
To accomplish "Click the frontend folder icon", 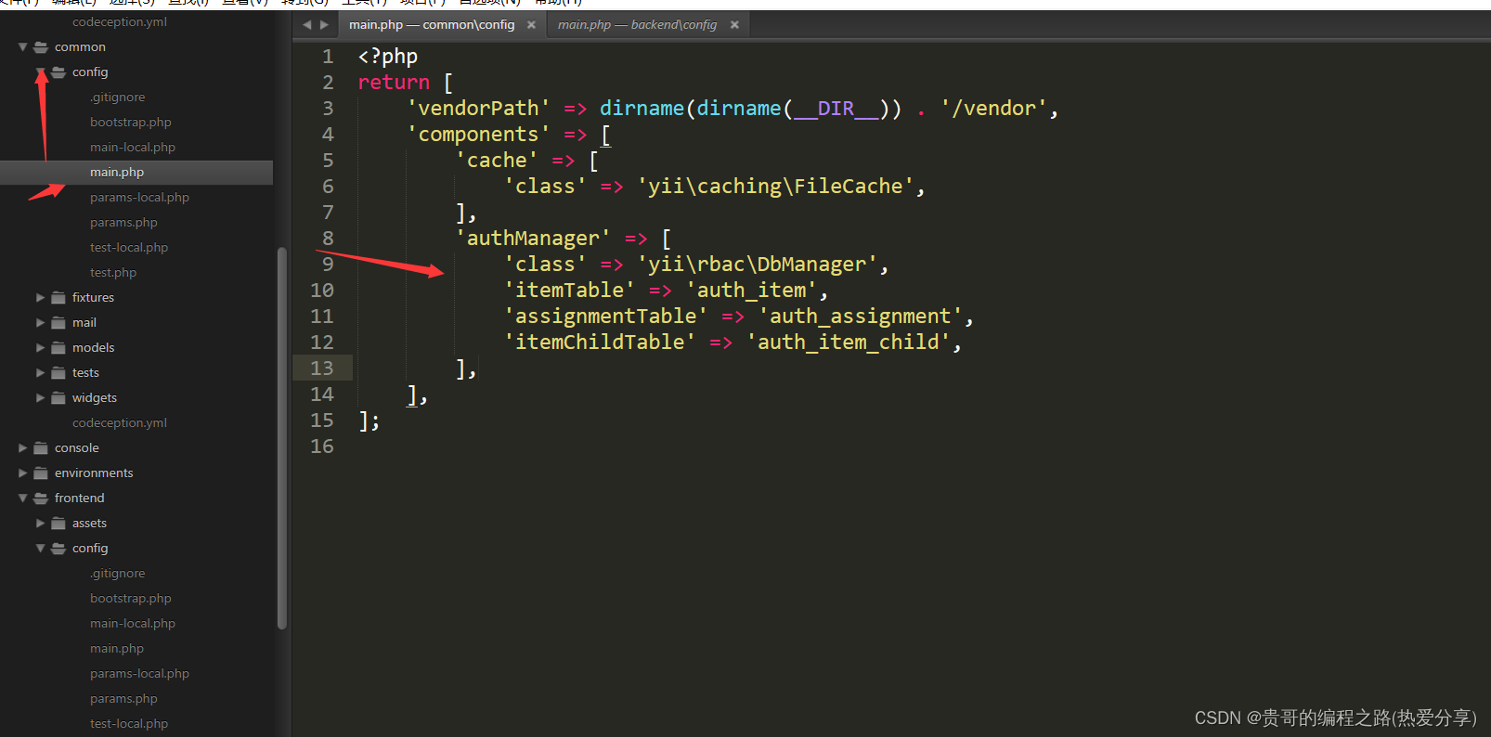I will click(x=41, y=498).
